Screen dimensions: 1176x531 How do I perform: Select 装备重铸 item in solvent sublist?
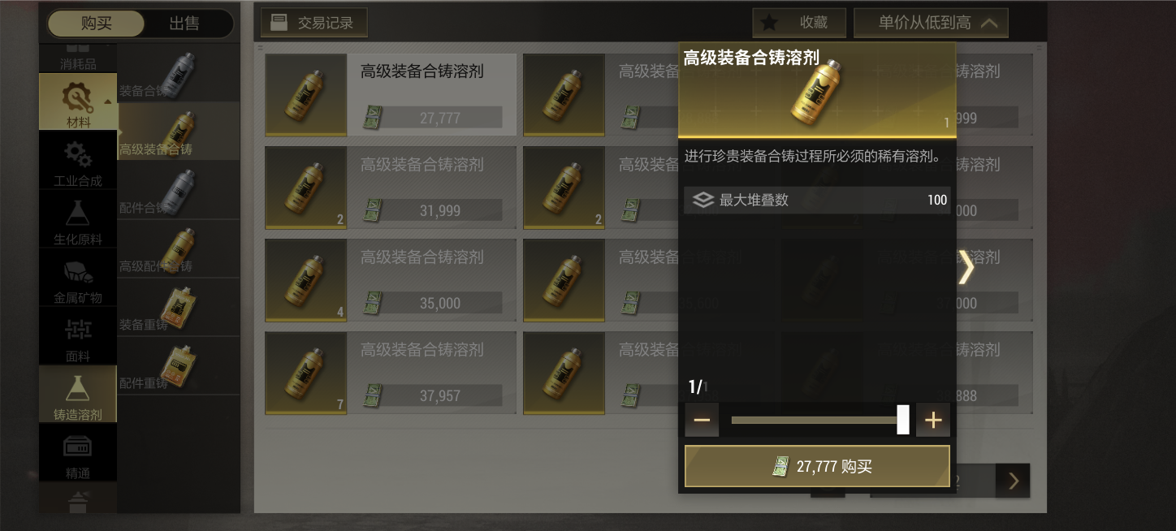[179, 307]
